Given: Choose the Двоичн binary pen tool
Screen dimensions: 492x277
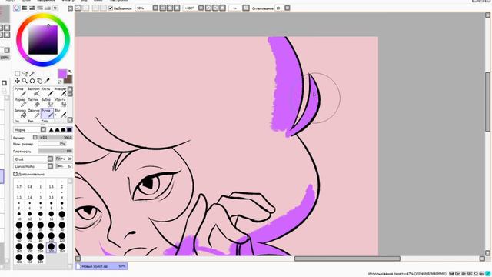Looking at the screenshot, I should point(34,113).
